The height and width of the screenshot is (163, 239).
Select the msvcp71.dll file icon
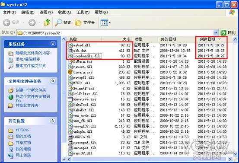70,78
